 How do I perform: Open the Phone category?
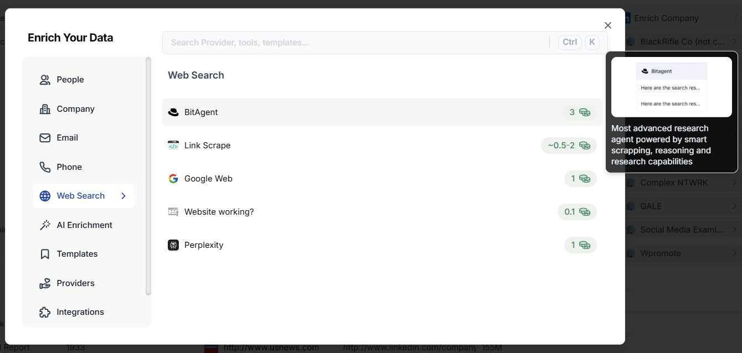(84, 167)
